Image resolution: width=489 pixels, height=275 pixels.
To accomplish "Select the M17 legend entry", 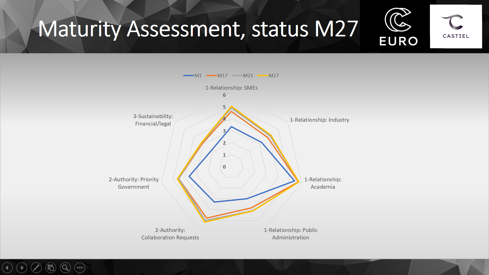I will click(217, 76).
